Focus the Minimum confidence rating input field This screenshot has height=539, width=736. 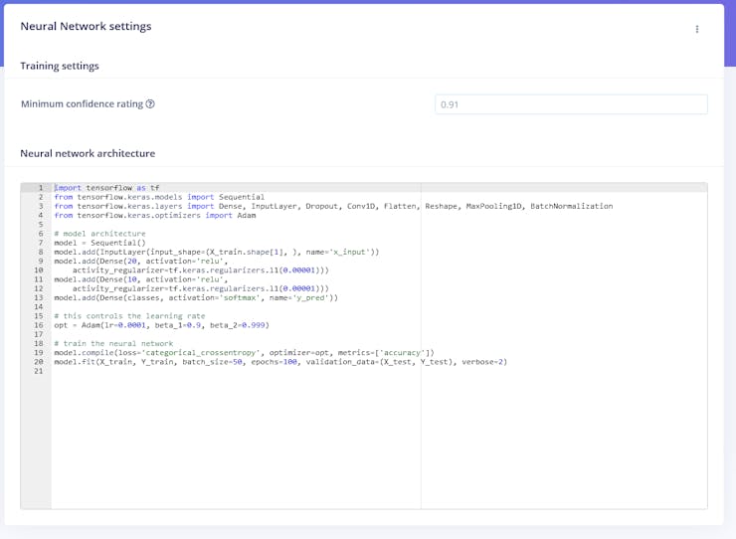pyautogui.click(x=570, y=104)
